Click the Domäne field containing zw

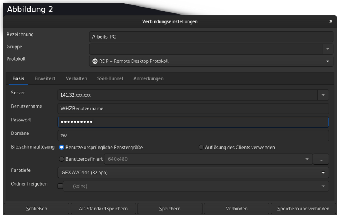tap(193, 136)
